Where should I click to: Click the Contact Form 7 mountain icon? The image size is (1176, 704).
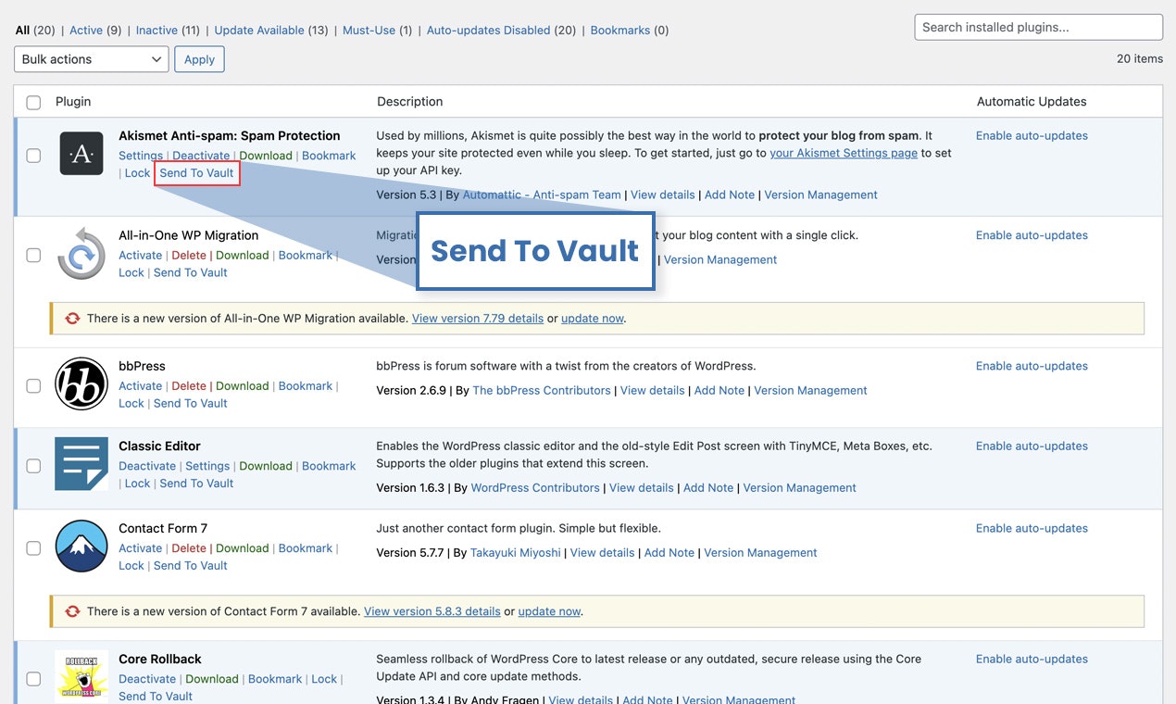(x=81, y=546)
